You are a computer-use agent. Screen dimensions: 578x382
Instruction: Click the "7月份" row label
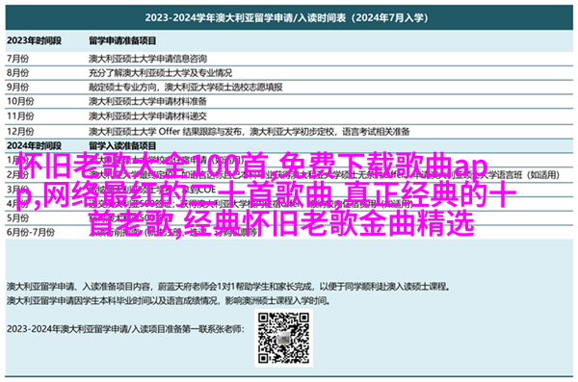click(17, 59)
